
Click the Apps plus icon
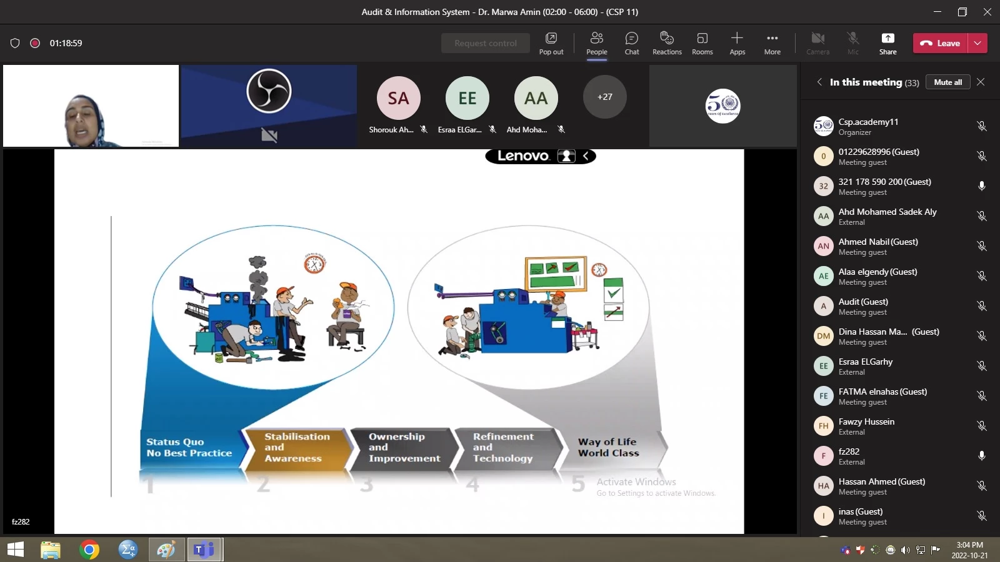[737, 43]
